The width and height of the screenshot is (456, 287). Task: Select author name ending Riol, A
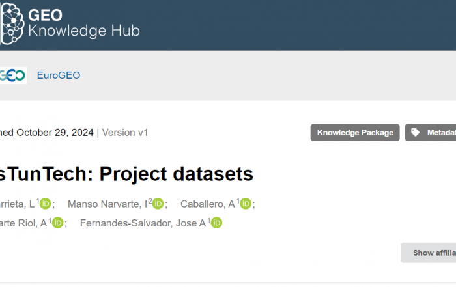tap(23, 223)
